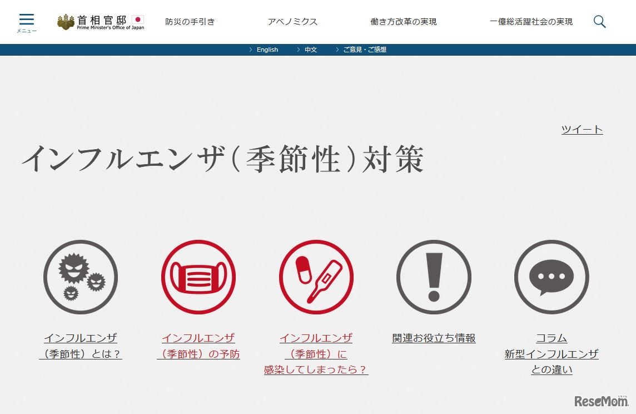Open 一億総活躍社会の実現 menu item
Image resolution: width=636 pixels, height=414 pixels.
pos(531,22)
